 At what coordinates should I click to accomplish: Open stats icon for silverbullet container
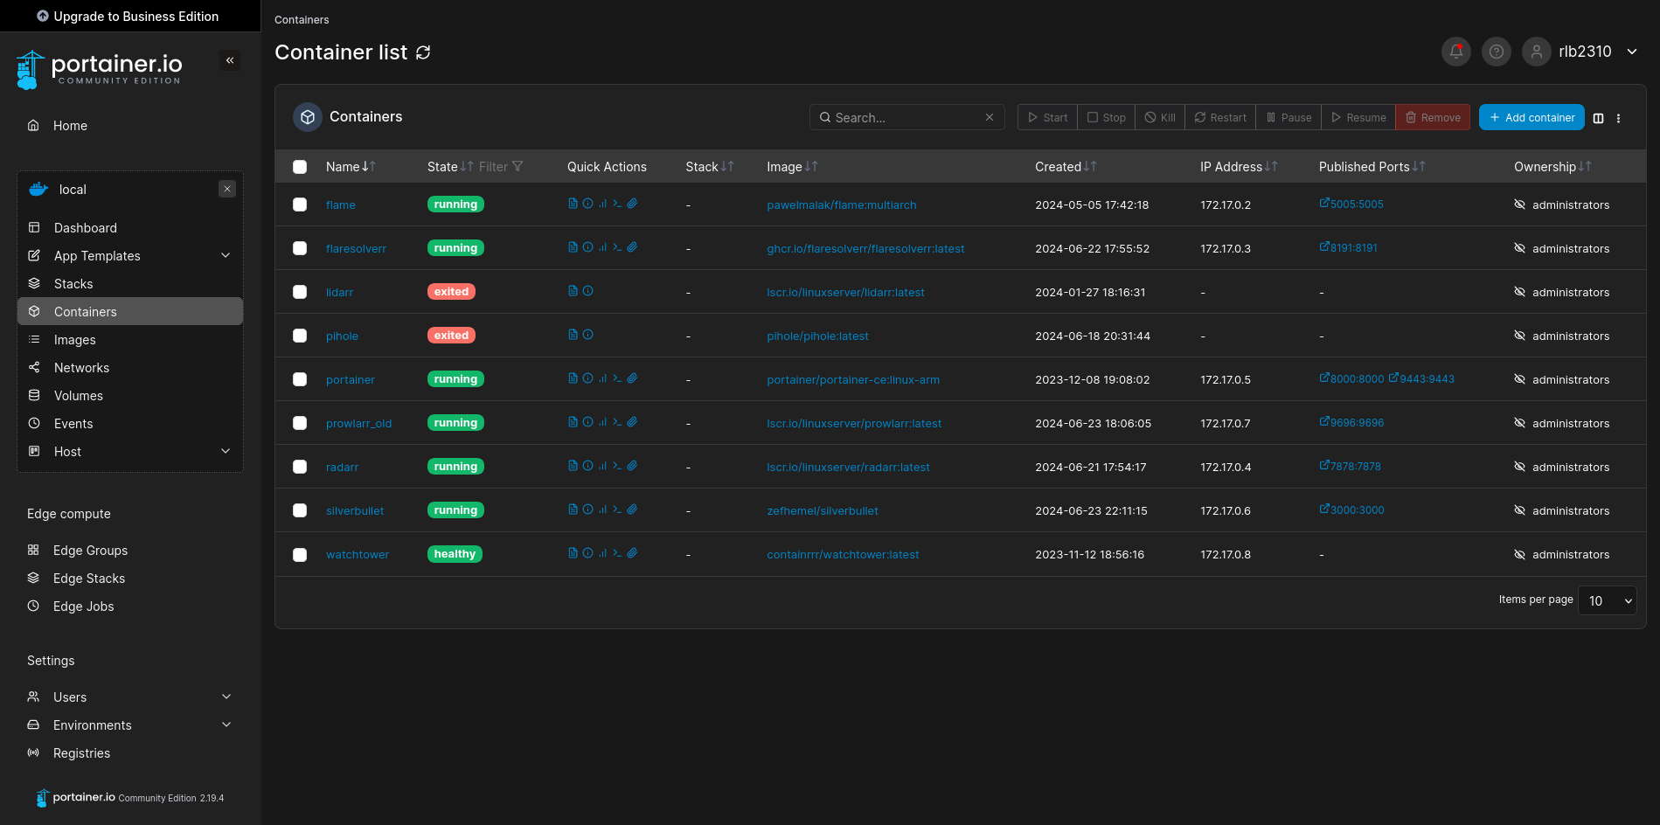602,510
